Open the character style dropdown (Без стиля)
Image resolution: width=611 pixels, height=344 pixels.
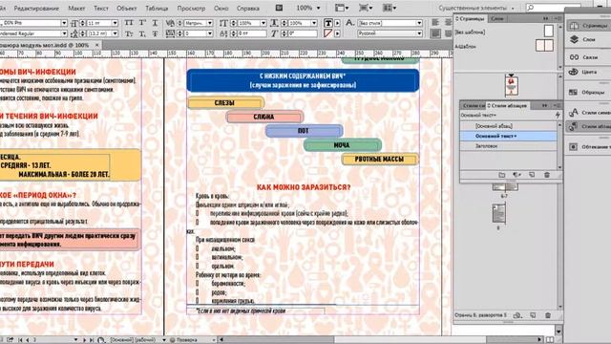(419, 23)
